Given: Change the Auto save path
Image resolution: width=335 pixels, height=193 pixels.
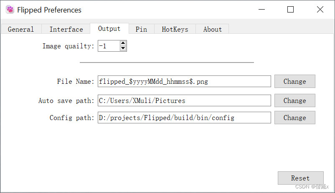Looking at the screenshot, I should tap(295, 100).
